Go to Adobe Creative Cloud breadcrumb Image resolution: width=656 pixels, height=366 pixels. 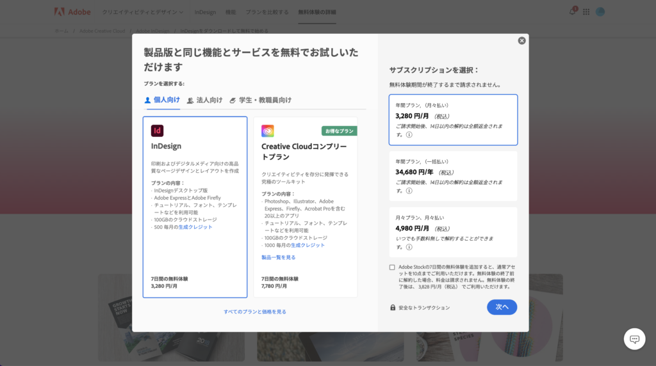102,31
